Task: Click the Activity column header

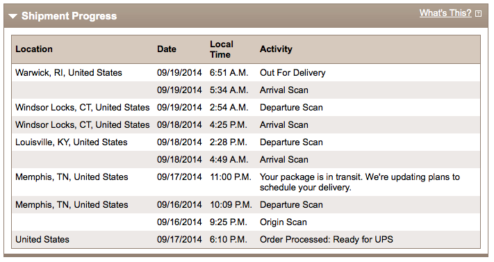Action: coord(276,49)
